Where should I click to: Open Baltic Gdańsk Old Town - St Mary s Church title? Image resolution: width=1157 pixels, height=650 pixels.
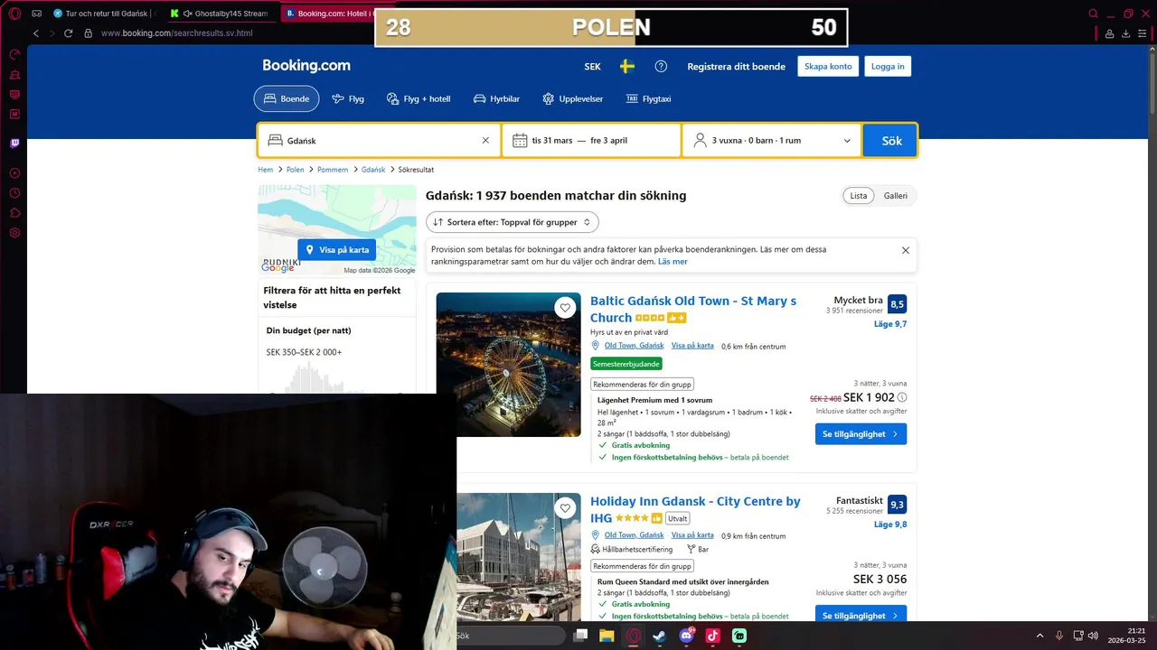point(693,309)
